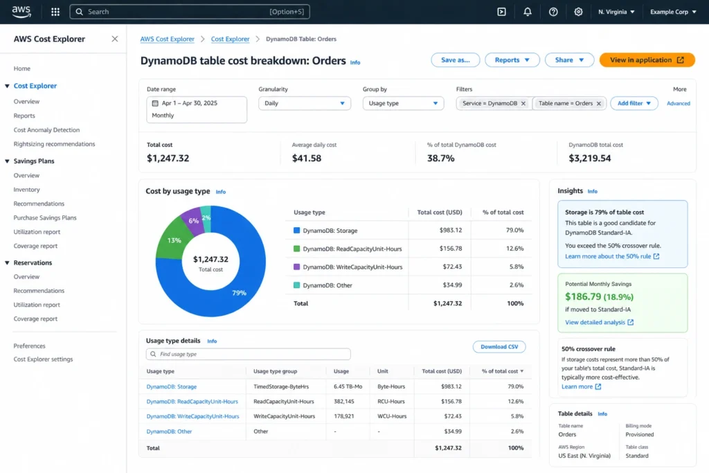Click the help question mark icon
This screenshot has height=473, width=709.
coord(553,11)
